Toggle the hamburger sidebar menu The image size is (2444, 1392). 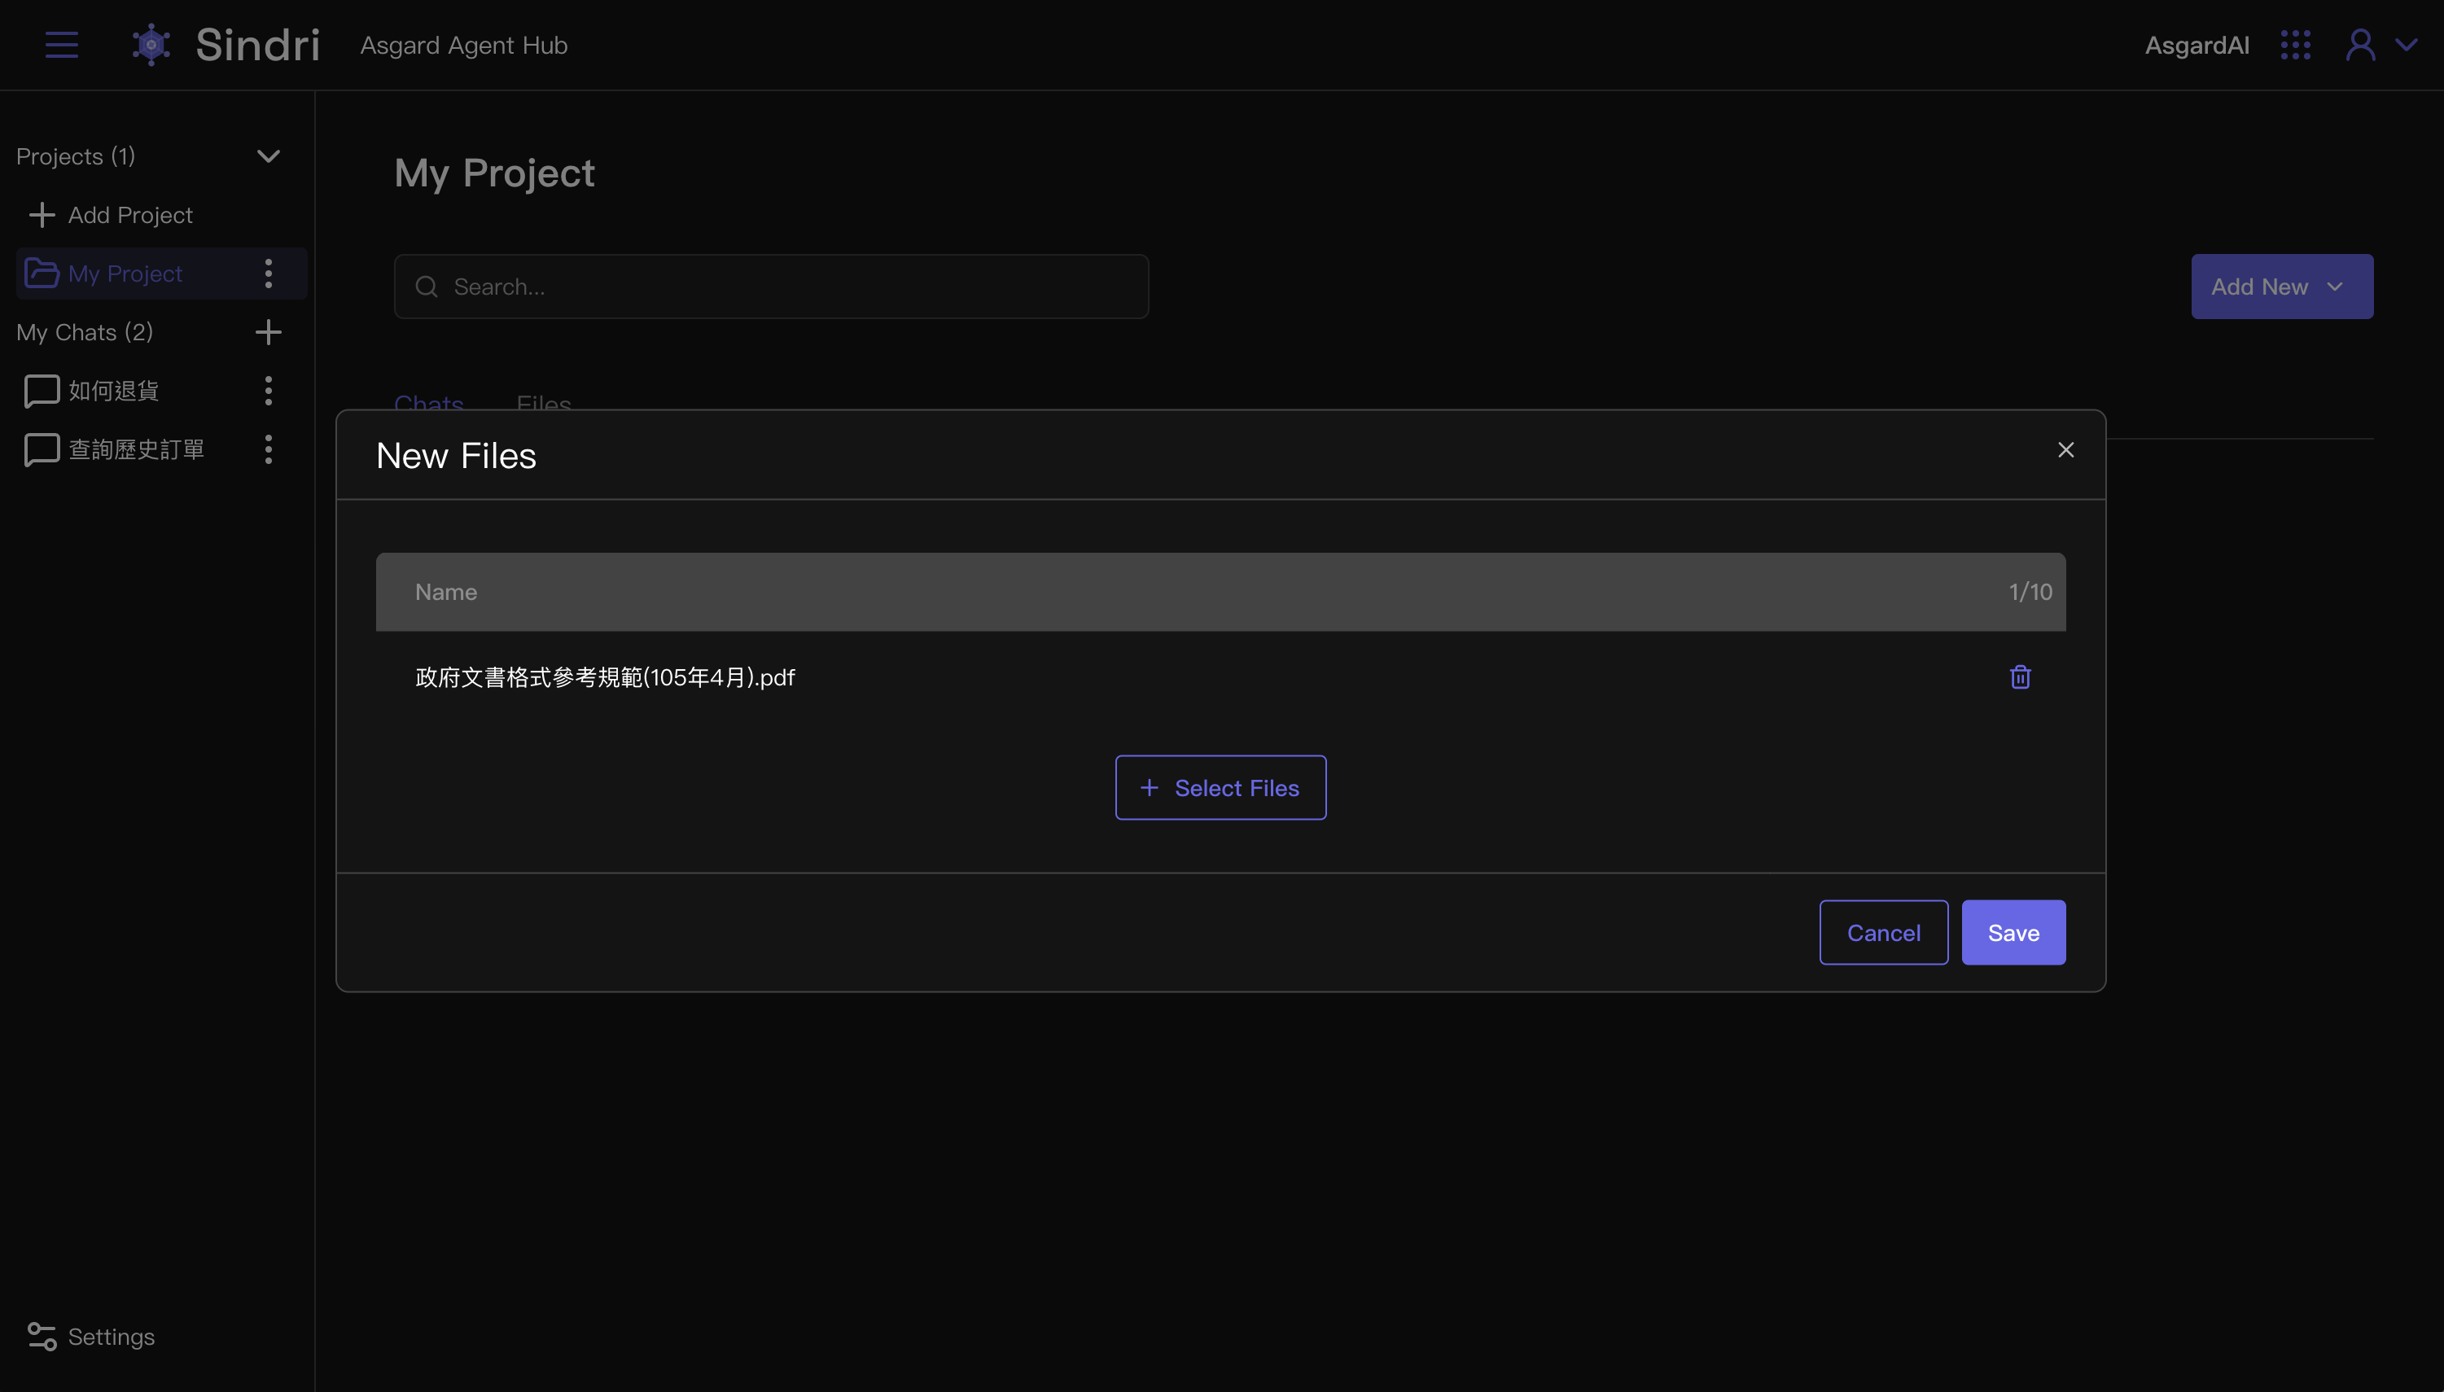coord(61,45)
